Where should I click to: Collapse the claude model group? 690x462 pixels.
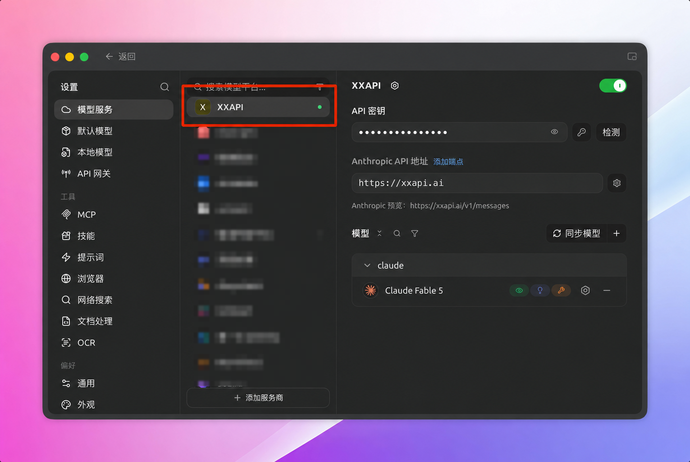tap(367, 265)
